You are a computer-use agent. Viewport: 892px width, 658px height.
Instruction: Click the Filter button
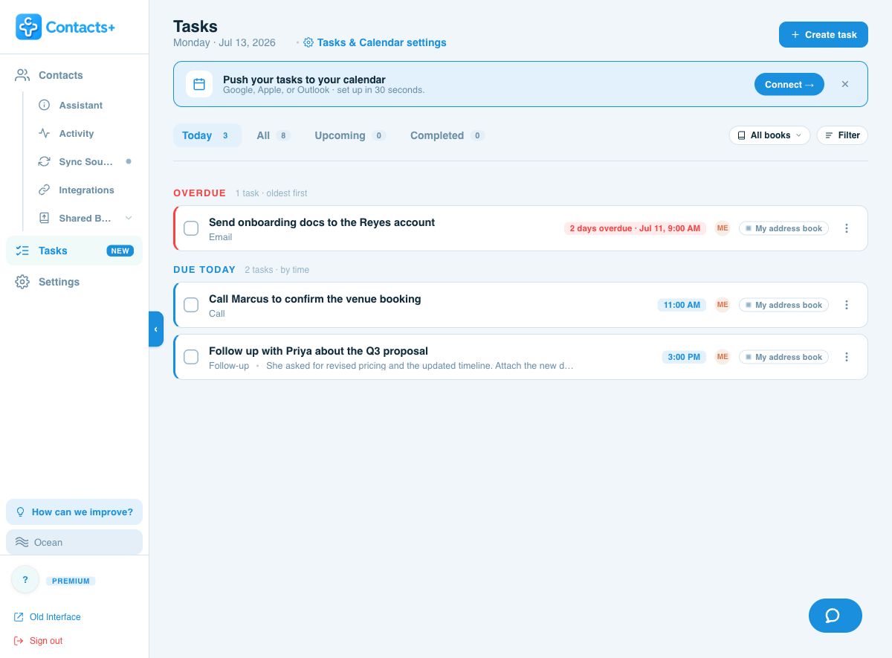[842, 135]
